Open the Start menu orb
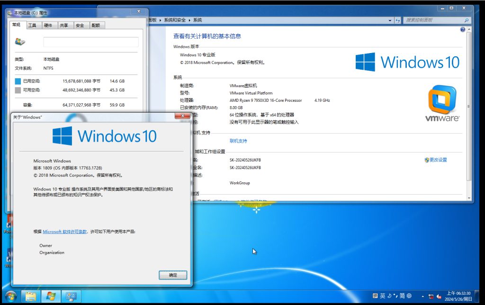The width and height of the screenshot is (485, 305). tap(10, 296)
